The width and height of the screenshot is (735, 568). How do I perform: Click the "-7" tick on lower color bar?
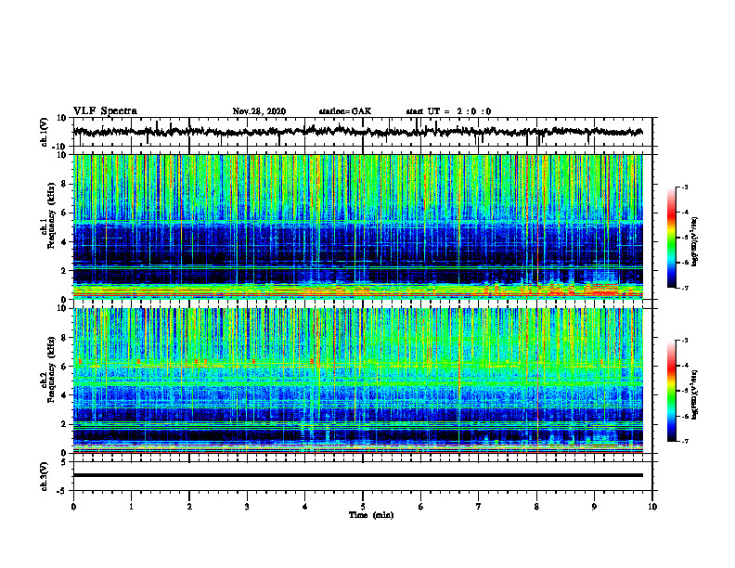(x=685, y=442)
